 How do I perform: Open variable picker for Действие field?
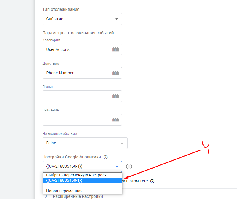pos(116,73)
